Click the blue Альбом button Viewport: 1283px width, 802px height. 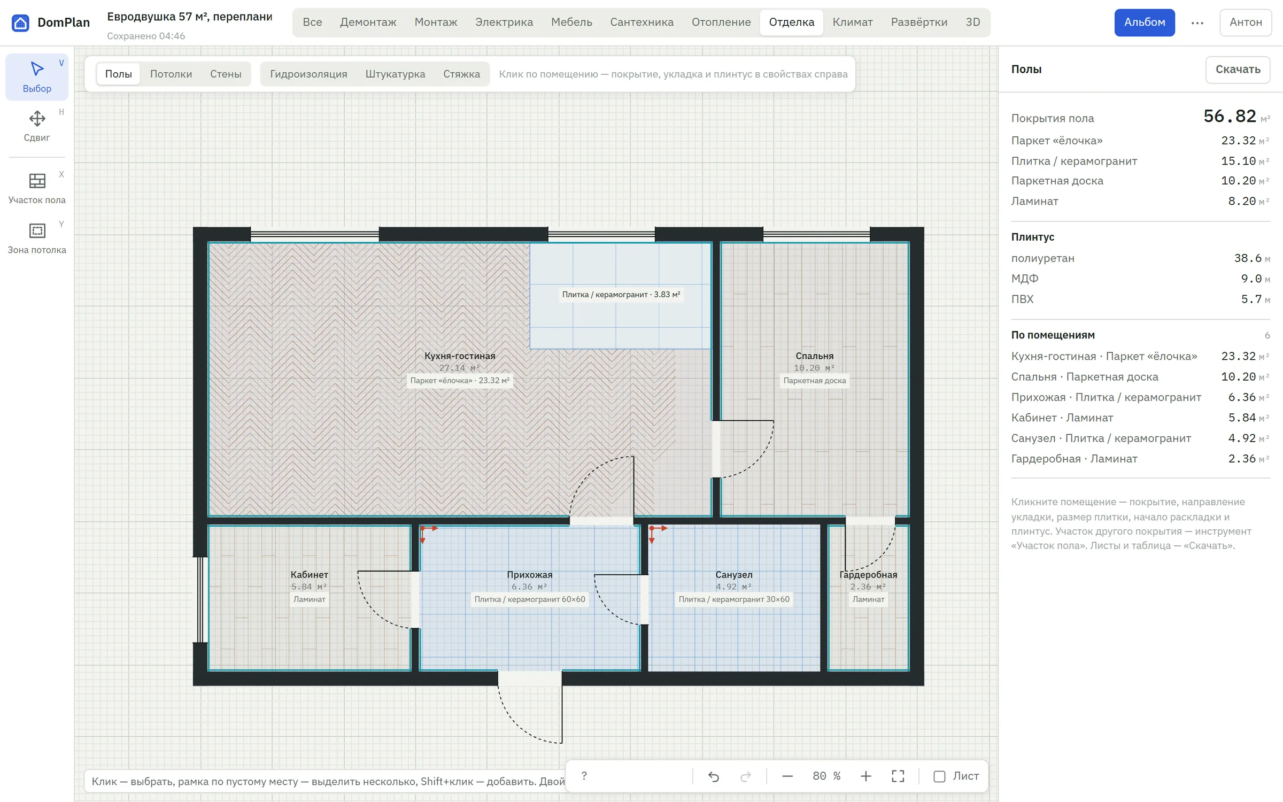tap(1145, 22)
